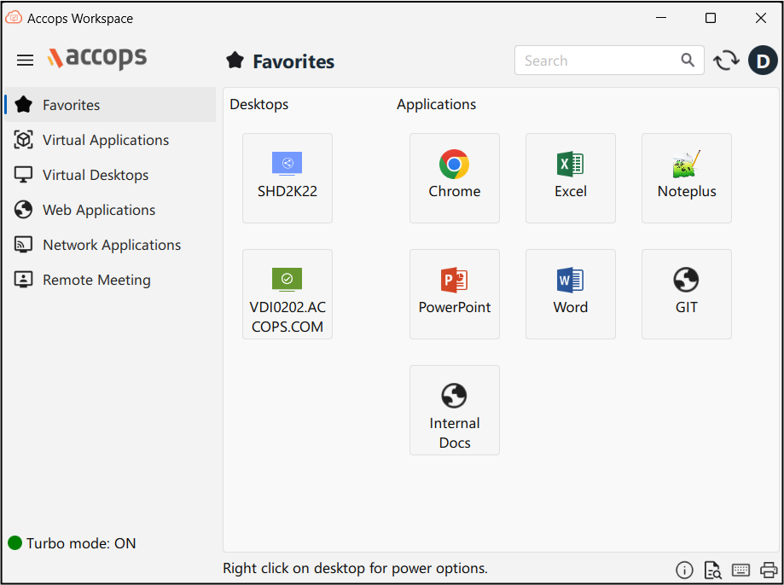Click the Virtual Desktops monitor icon
The width and height of the screenshot is (784, 585).
pos(24,175)
